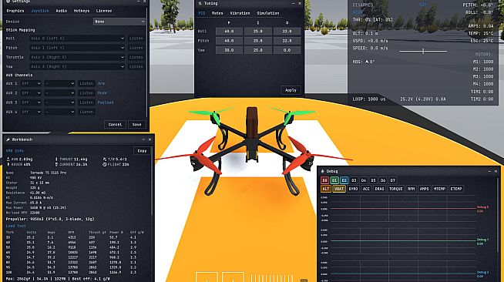The height and width of the screenshot is (282, 504).
Task: Click Cancel in the Settings window
Action: [x=115, y=124]
